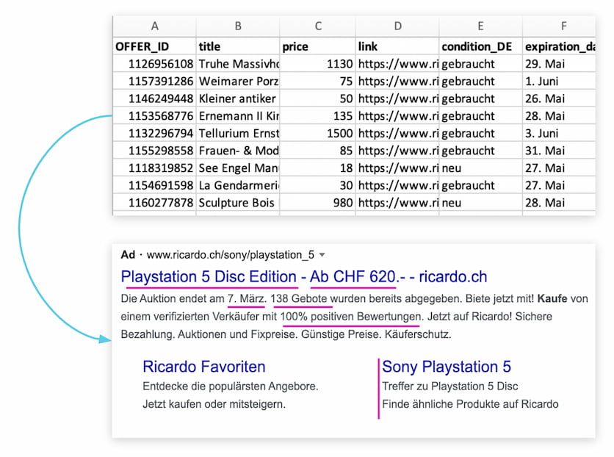The height and width of the screenshot is (457, 614).
Task: Select the price cell 50
Action: pos(318,98)
